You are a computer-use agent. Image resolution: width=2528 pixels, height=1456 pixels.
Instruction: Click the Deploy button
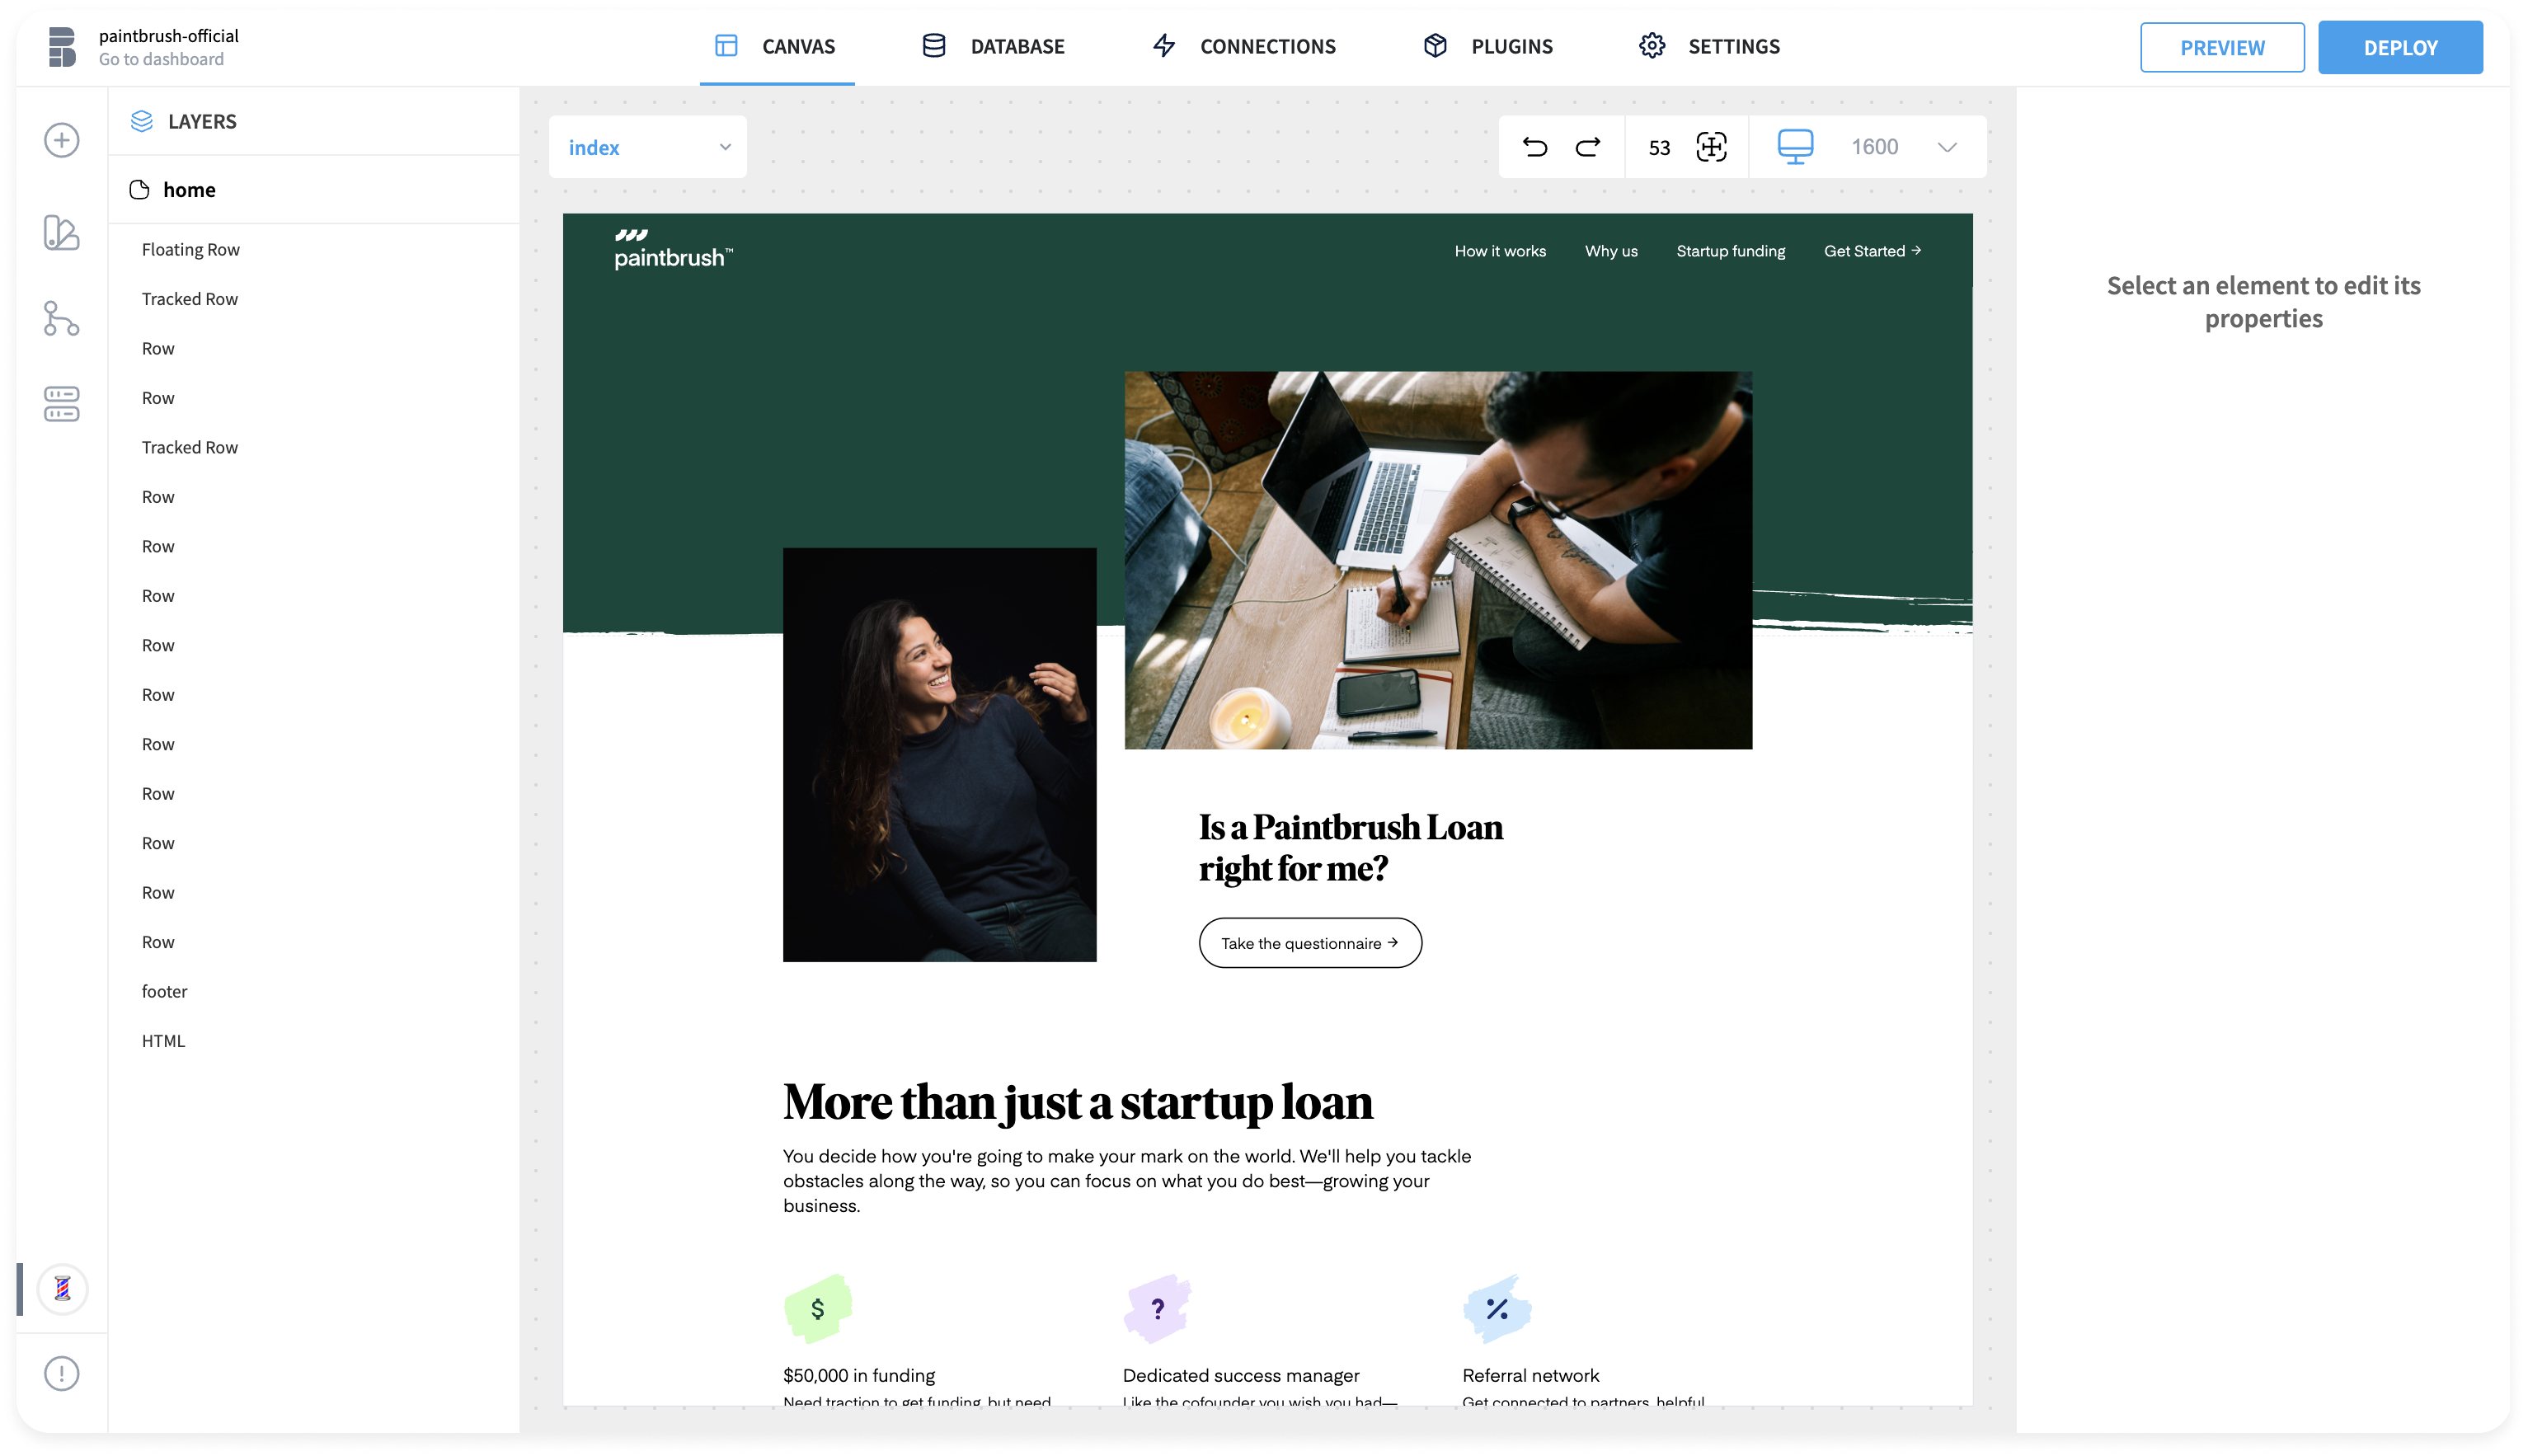click(2401, 47)
